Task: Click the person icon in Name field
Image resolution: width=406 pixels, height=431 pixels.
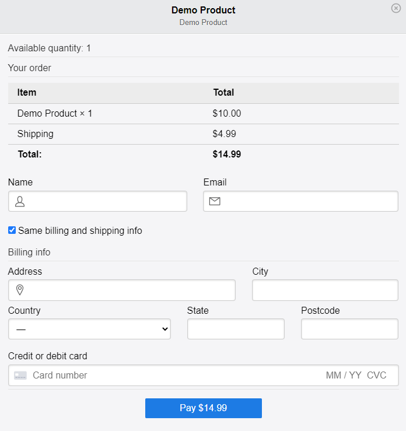Action: coord(20,201)
